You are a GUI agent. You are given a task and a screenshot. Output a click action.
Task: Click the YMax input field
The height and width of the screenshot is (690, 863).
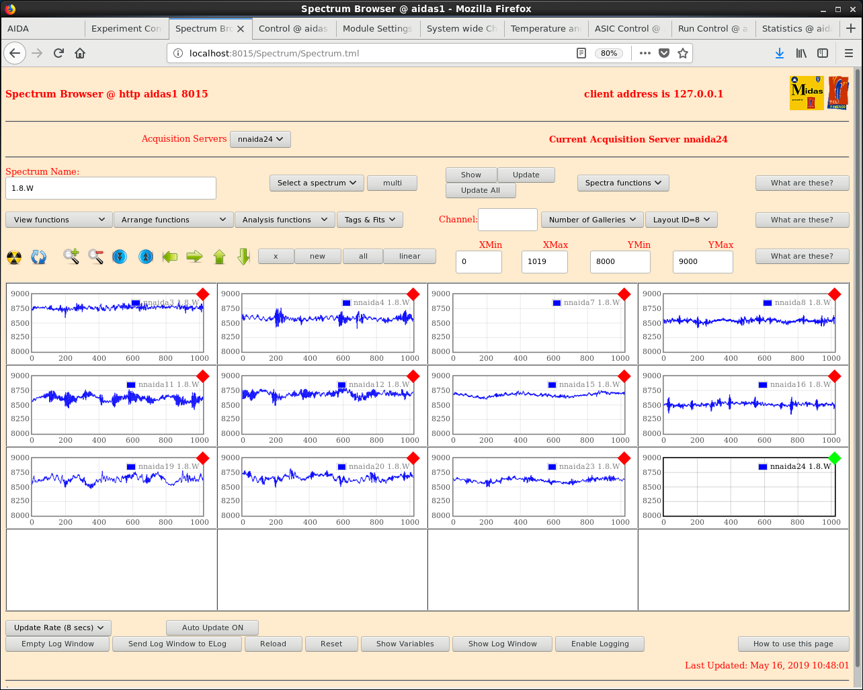[x=702, y=261]
